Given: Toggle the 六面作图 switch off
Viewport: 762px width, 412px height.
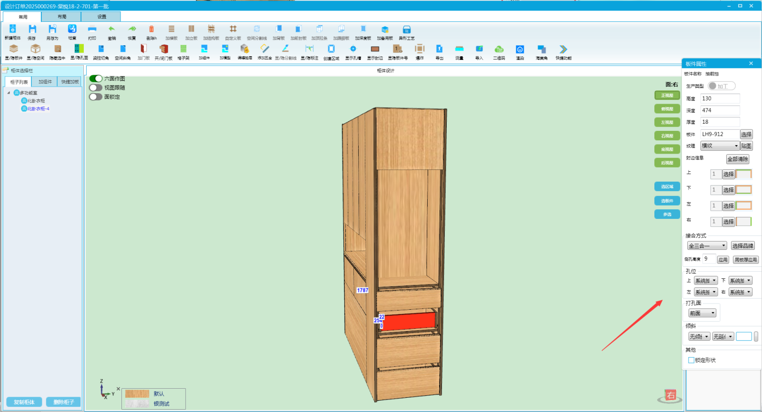Looking at the screenshot, I should 96,78.
